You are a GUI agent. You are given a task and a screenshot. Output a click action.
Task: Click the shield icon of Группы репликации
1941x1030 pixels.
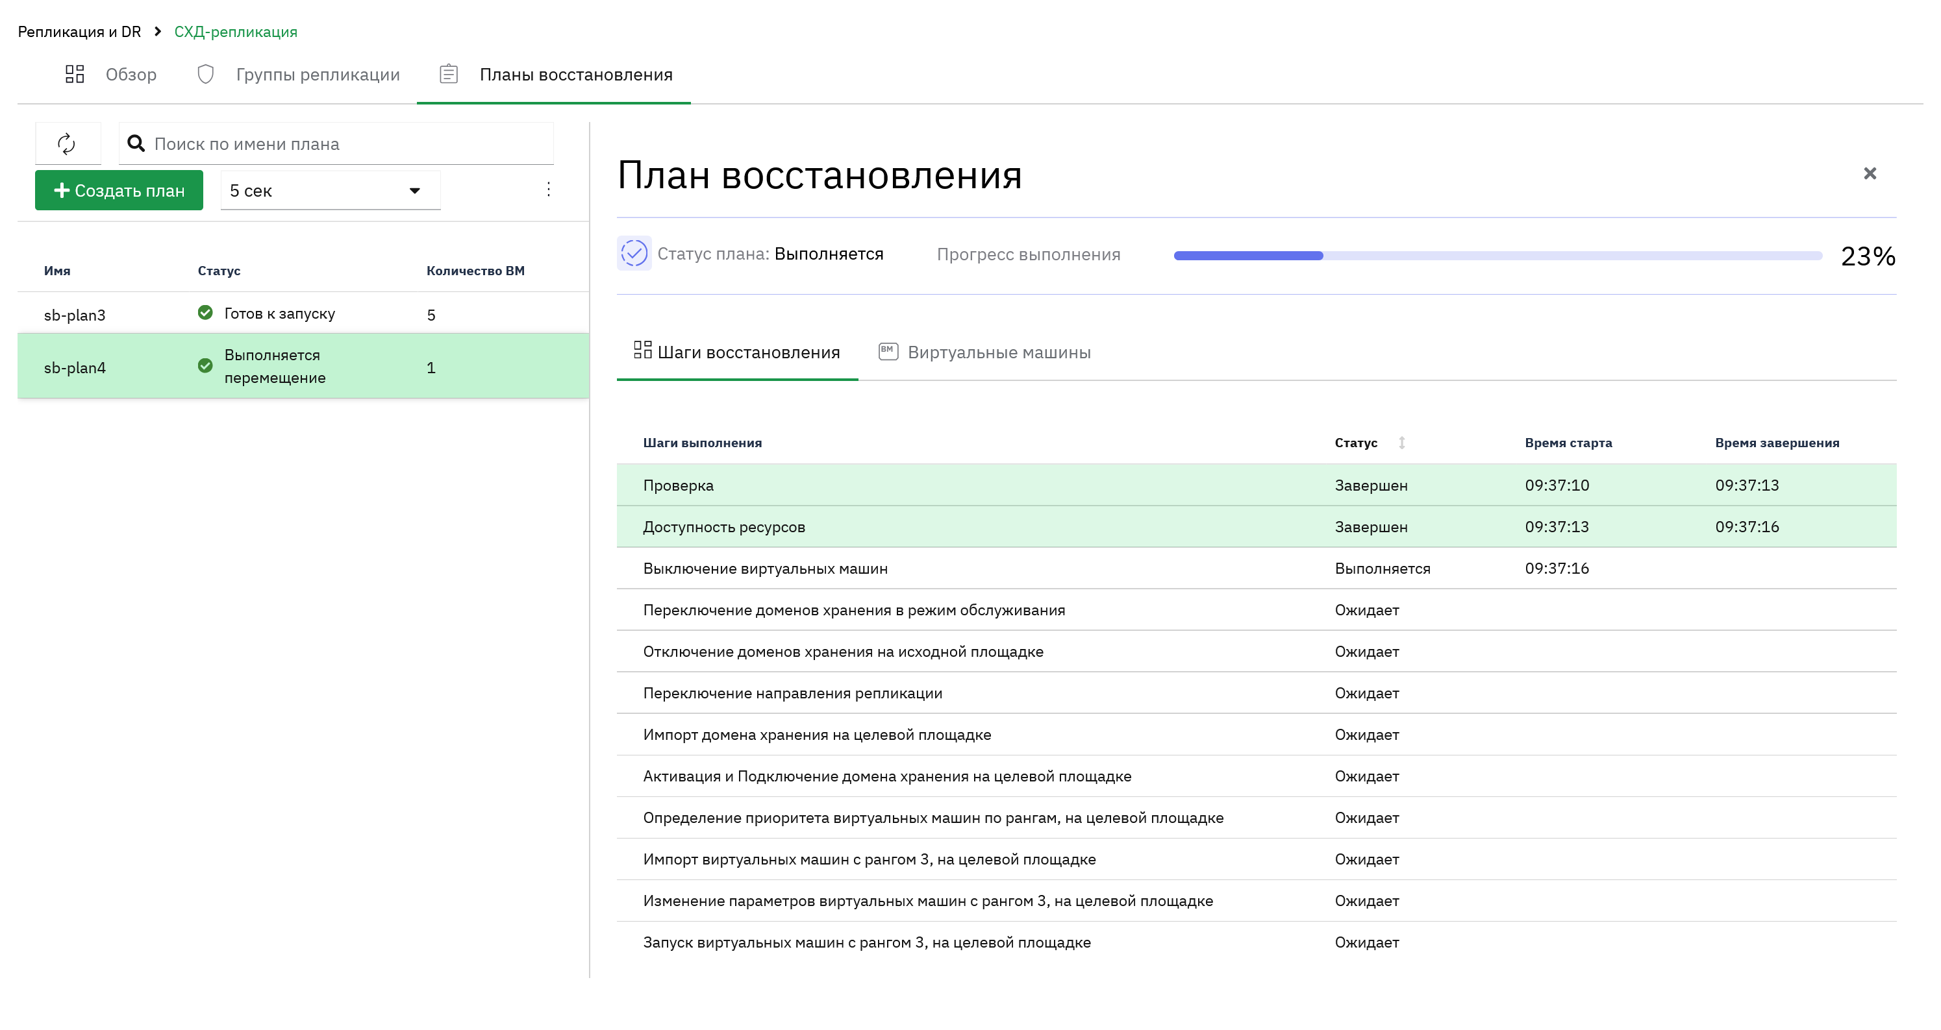(x=206, y=74)
